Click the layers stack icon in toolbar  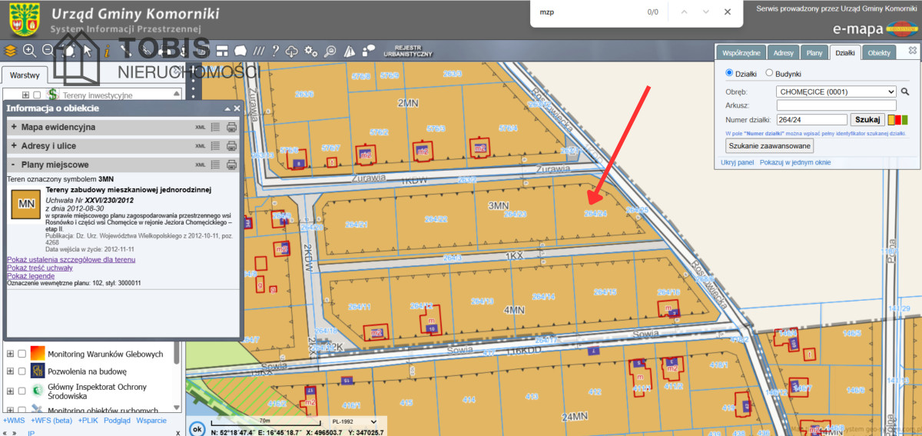[x=10, y=51]
